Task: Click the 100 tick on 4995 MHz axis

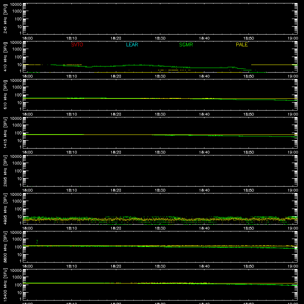Action: click(18, 209)
